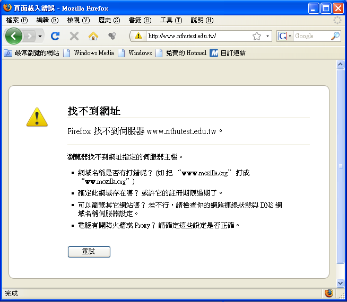
Task: Open the 檔案 (File) menu
Action: point(16,20)
